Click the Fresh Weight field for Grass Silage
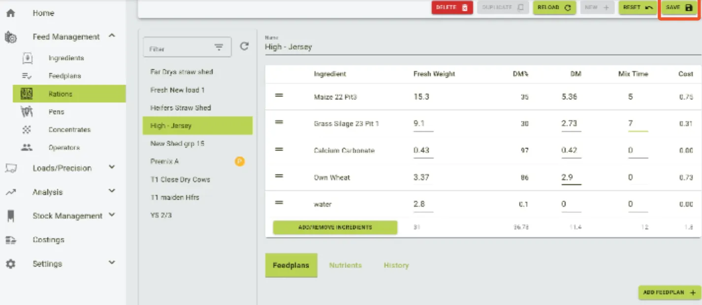702x305 pixels. point(423,124)
